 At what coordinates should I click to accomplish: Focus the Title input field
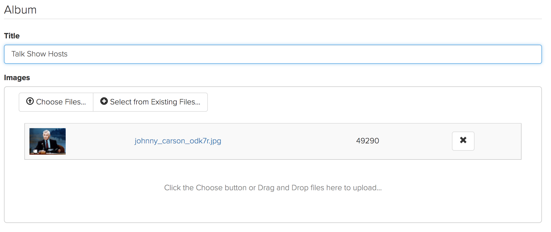273,54
